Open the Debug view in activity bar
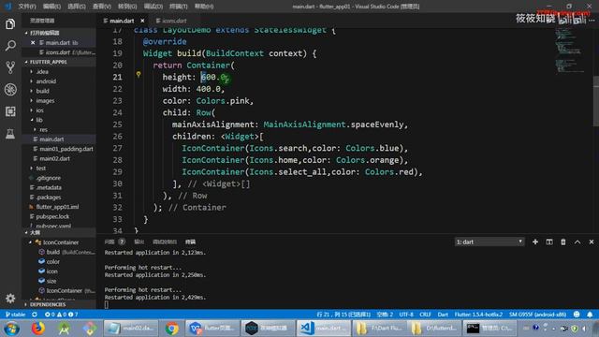Viewport: 599px width, 337px height. coord(10,90)
